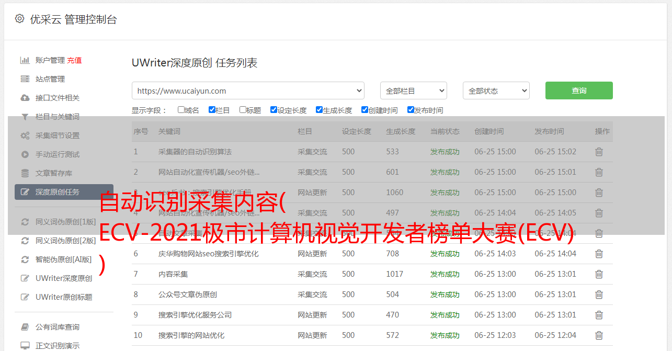Click the play icon next to 手动运行测试
672x351 pixels.
point(25,154)
